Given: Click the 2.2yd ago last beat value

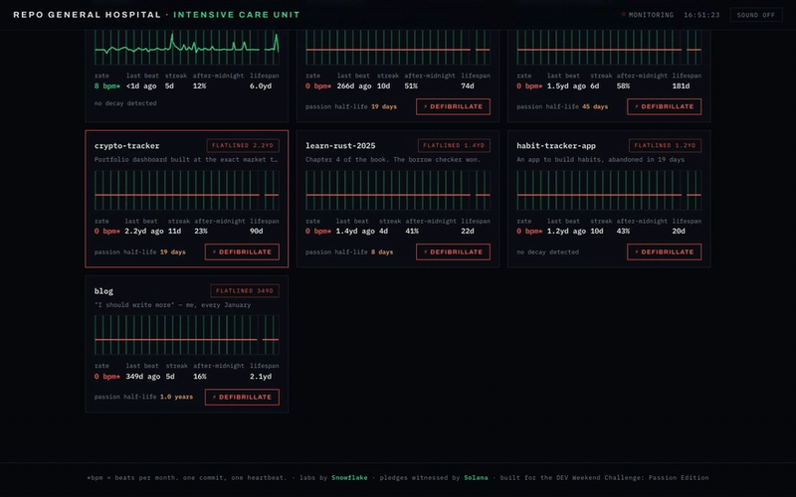Looking at the screenshot, I should click(x=144, y=232).
